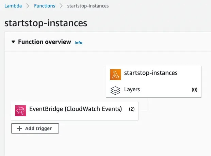Click the Add trigger button

point(35,128)
